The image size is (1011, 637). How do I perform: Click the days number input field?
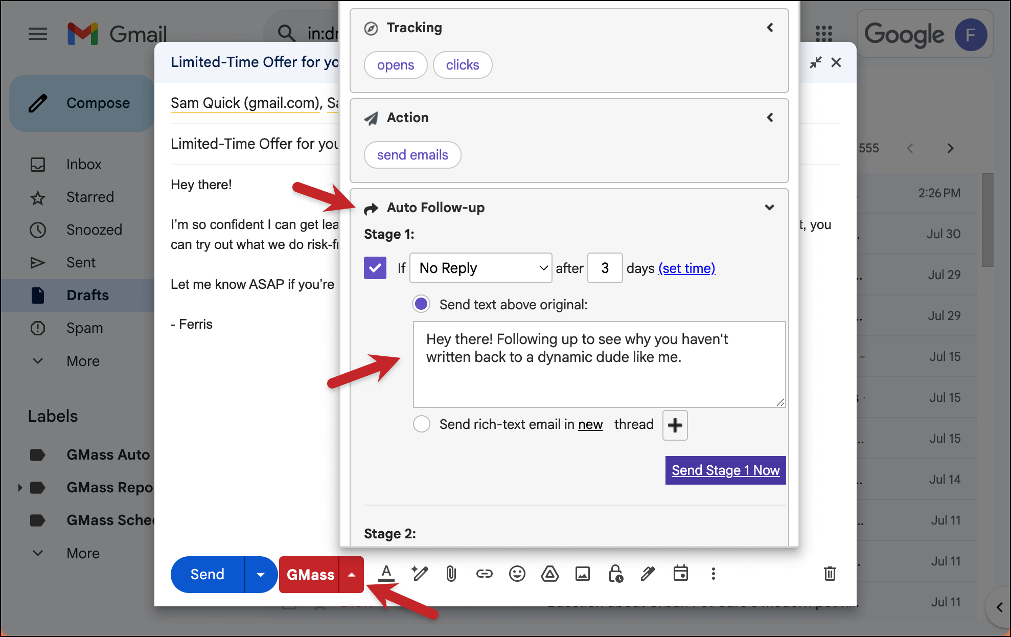[605, 268]
